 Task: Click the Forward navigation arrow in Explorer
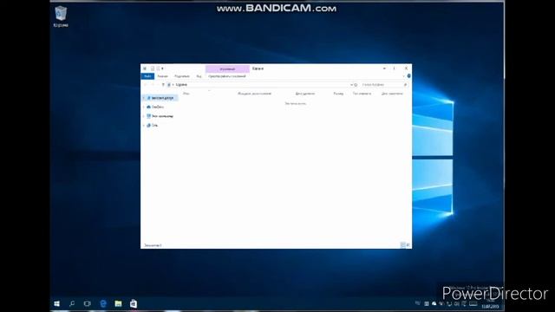pyautogui.click(x=153, y=85)
